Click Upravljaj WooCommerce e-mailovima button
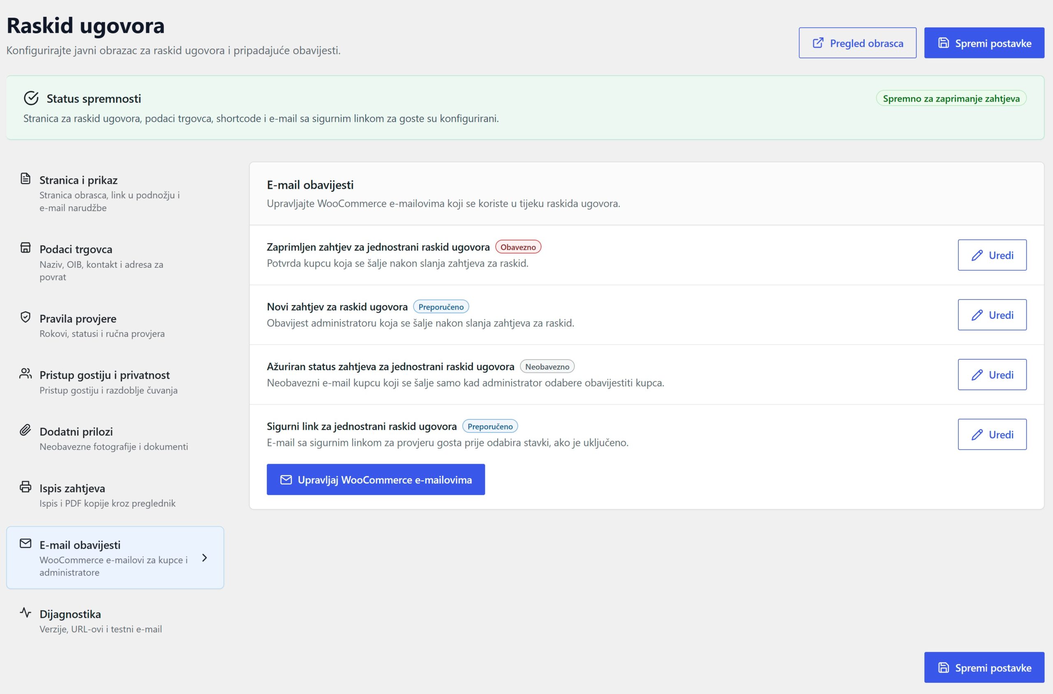This screenshot has width=1053, height=694. [376, 480]
